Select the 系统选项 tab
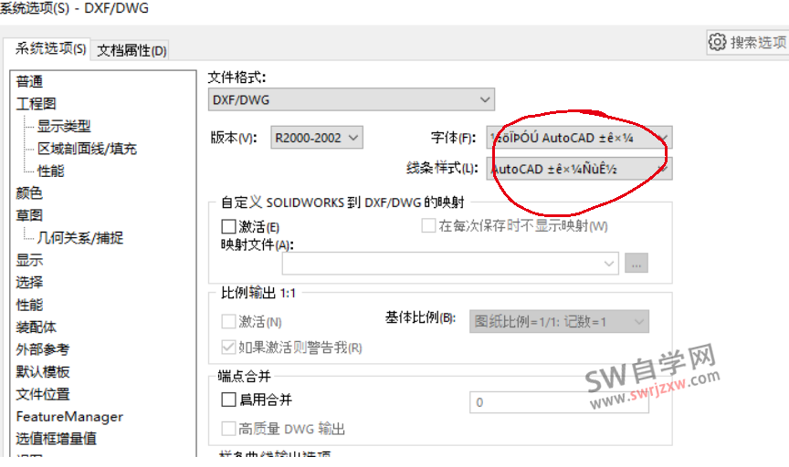This screenshot has width=789, height=467. click(x=51, y=49)
